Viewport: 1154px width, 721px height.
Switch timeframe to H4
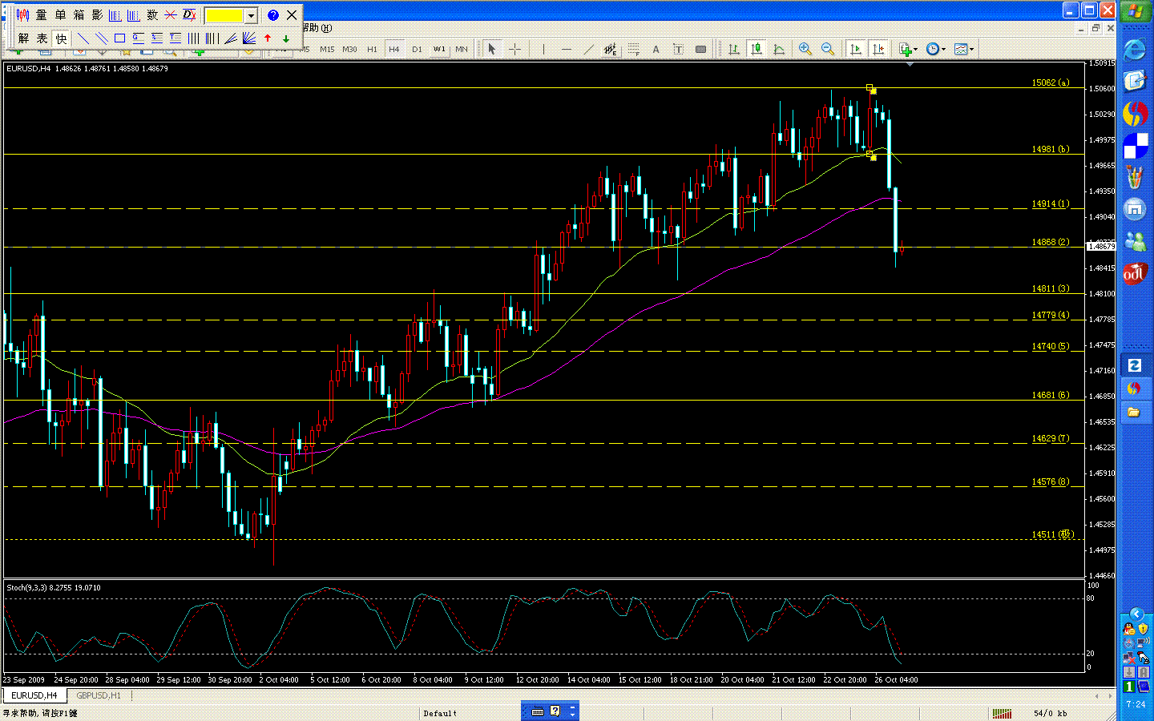[394, 49]
